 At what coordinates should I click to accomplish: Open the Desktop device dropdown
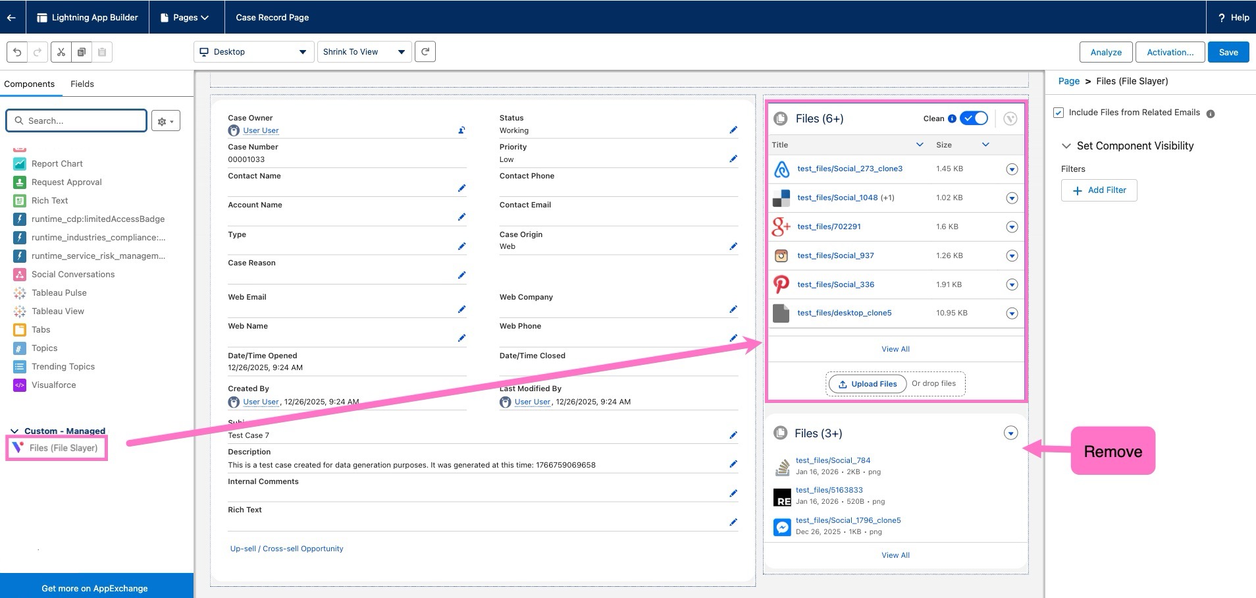(253, 52)
